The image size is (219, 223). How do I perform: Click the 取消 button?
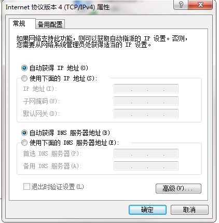coord(189,210)
